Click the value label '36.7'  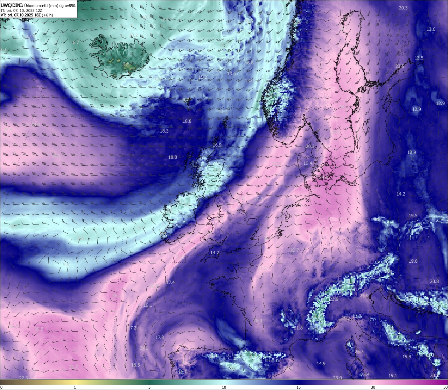(73, 367)
